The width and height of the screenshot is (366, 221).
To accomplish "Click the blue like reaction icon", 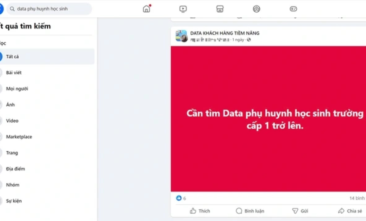I will pyautogui.click(x=179, y=198).
